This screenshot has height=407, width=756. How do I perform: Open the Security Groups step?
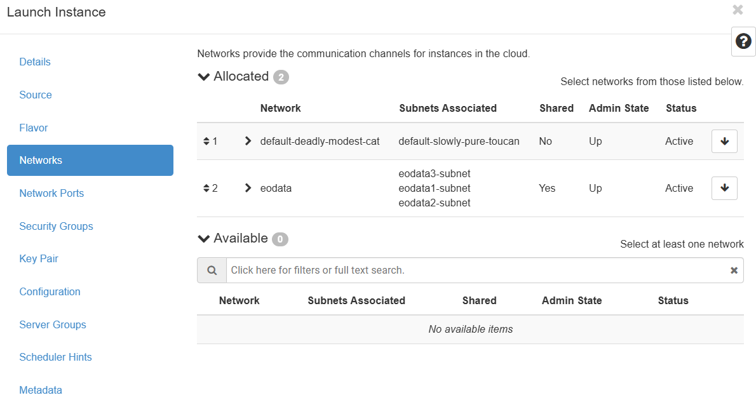pos(56,227)
